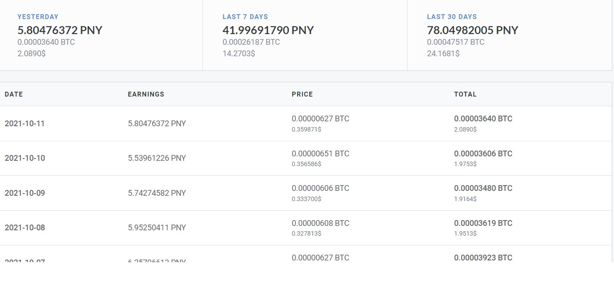Image resolution: width=614 pixels, height=287 pixels.
Task: Select the LAST 7 DAYS summary label
Action: pyautogui.click(x=245, y=17)
